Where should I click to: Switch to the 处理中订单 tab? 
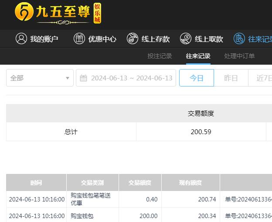point(239,56)
